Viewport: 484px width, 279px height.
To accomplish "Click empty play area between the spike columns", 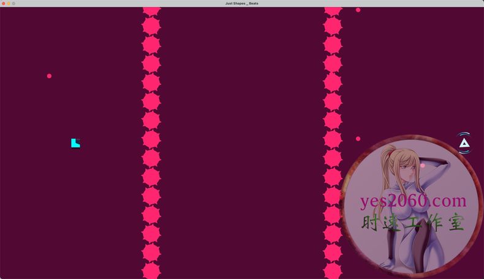I will (x=242, y=141).
